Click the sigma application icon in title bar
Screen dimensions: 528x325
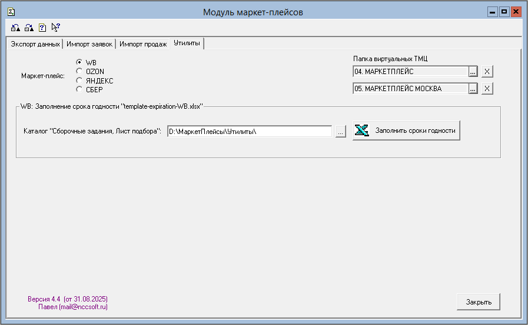11,12
